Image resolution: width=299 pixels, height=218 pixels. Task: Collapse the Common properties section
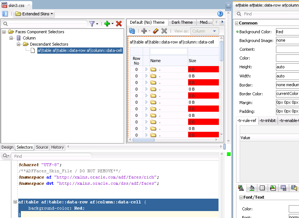(x=237, y=23)
